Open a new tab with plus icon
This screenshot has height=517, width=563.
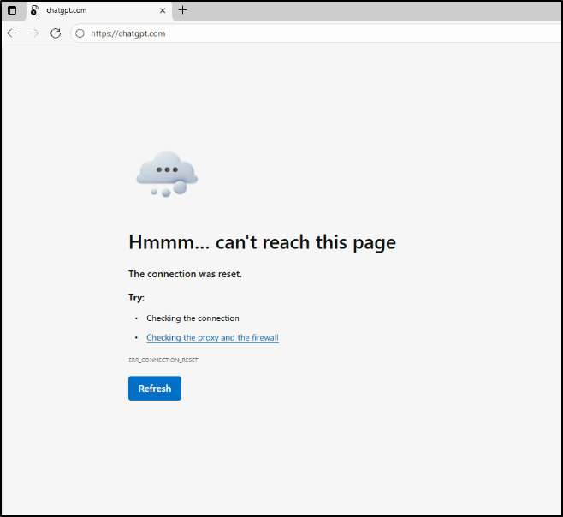182,10
